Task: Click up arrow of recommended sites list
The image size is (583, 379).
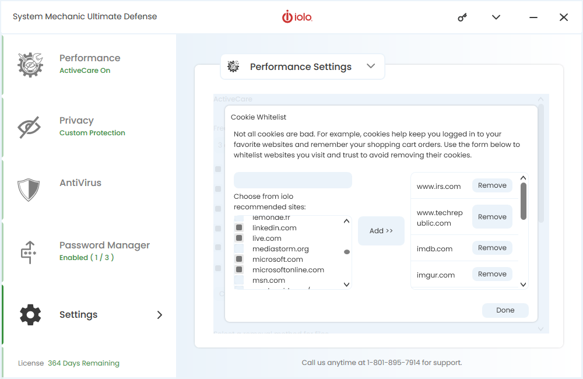Action: pyautogui.click(x=346, y=221)
